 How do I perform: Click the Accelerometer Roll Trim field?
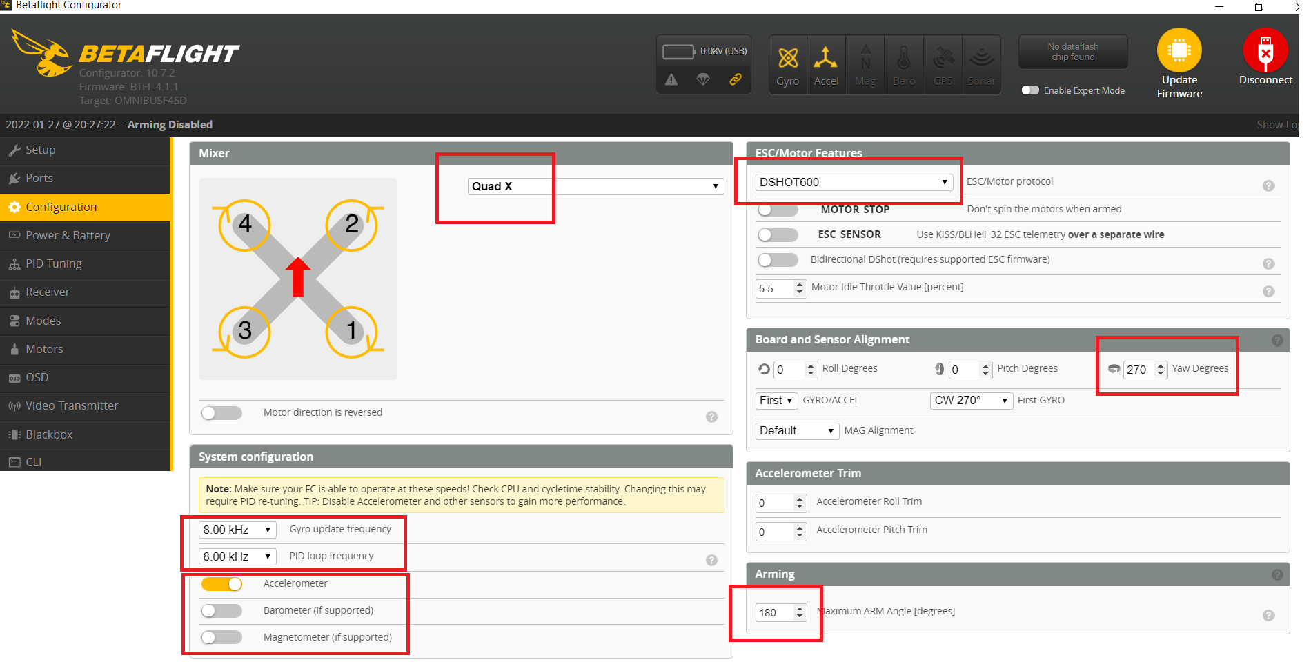tap(780, 503)
